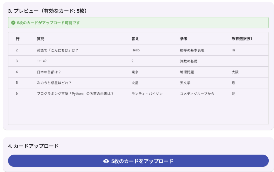Screen dimensions: 274x172
Task: Click the 答え column header
Action: click(135, 39)
